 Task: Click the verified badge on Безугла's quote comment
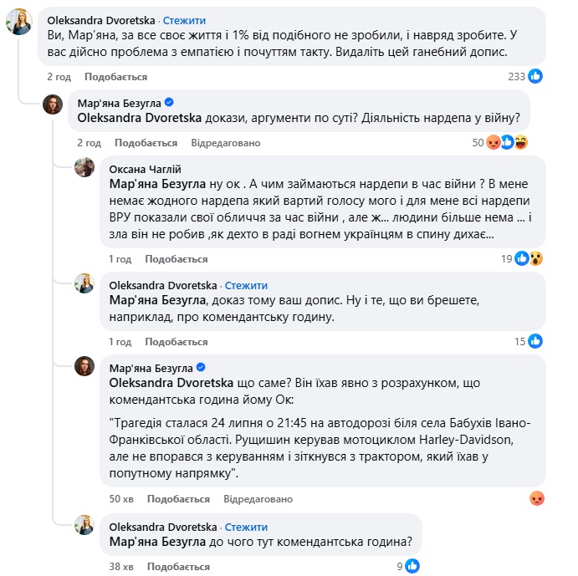tap(202, 367)
